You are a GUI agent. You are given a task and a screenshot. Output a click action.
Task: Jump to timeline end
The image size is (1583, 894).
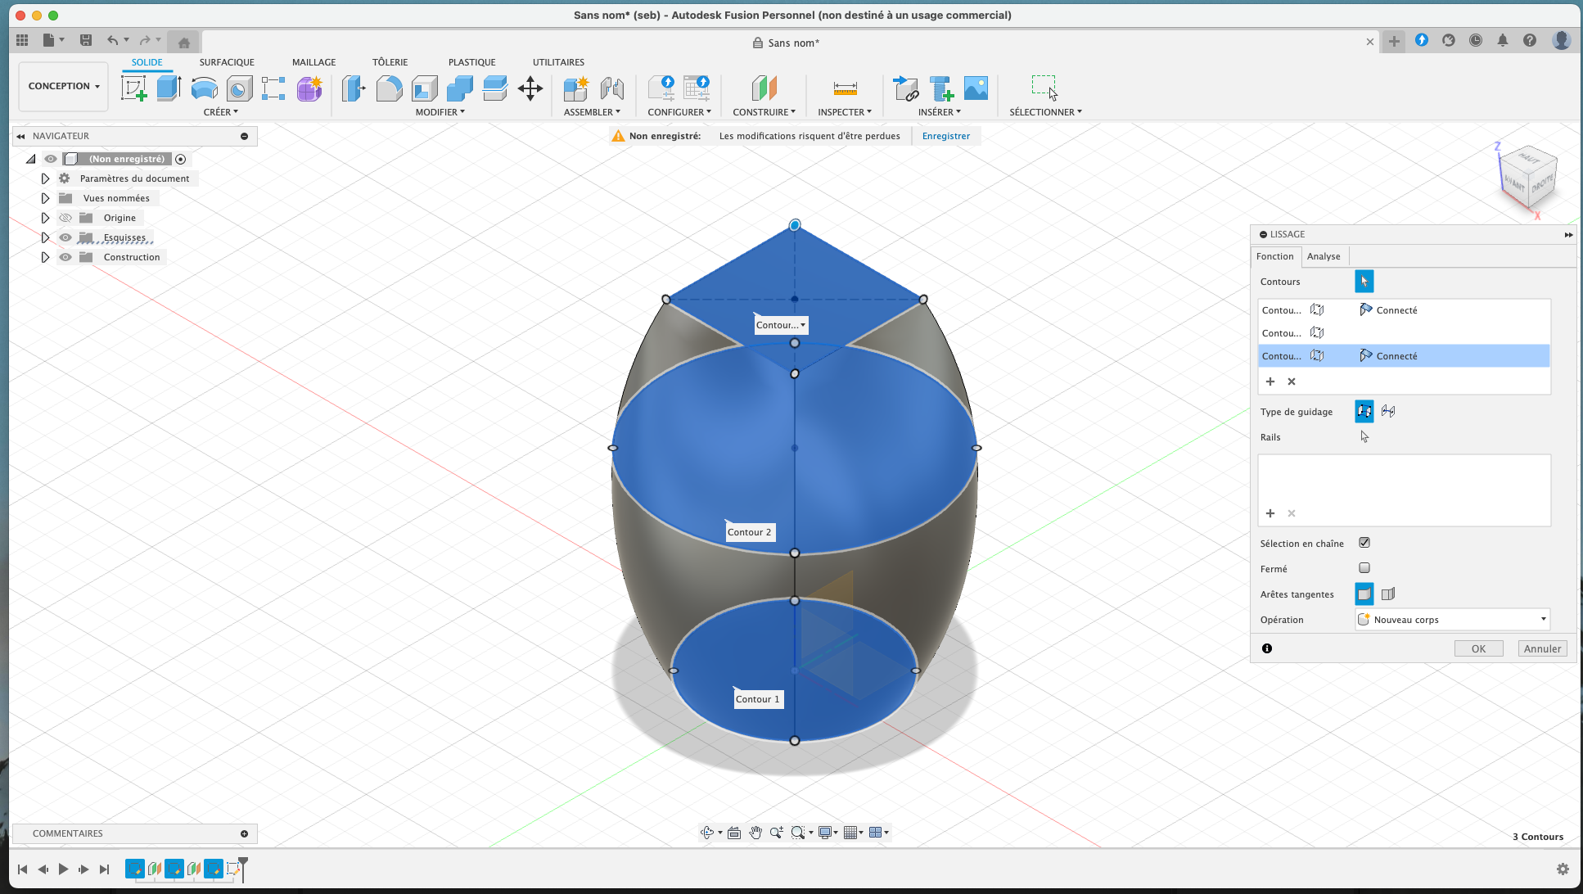point(104,869)
